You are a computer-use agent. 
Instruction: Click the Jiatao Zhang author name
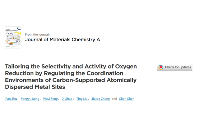[100, 99]
